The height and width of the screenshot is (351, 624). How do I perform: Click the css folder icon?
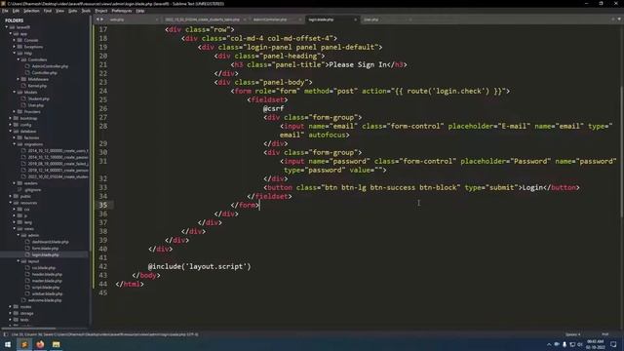tap(19, 209)
